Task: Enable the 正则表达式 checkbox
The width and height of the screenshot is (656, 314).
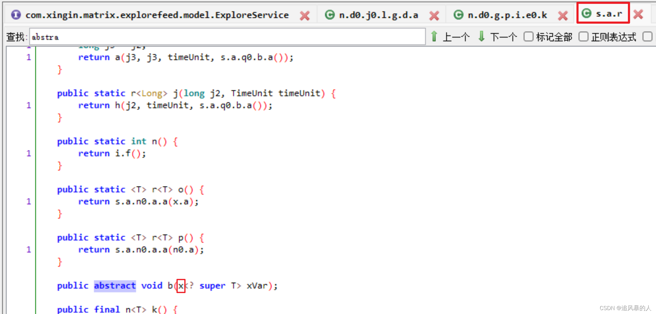Action: (583, 37)
